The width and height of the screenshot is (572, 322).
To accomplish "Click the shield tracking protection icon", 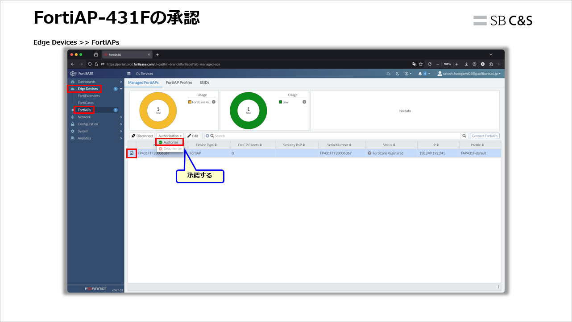I will point(90,64).
